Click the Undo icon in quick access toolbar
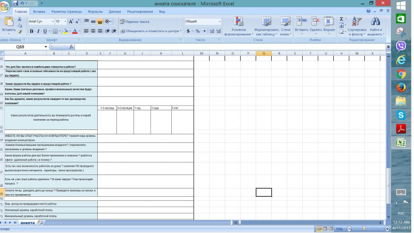This screenshot has height=233, width=414. pyautogui.click(x=22, y=3)
